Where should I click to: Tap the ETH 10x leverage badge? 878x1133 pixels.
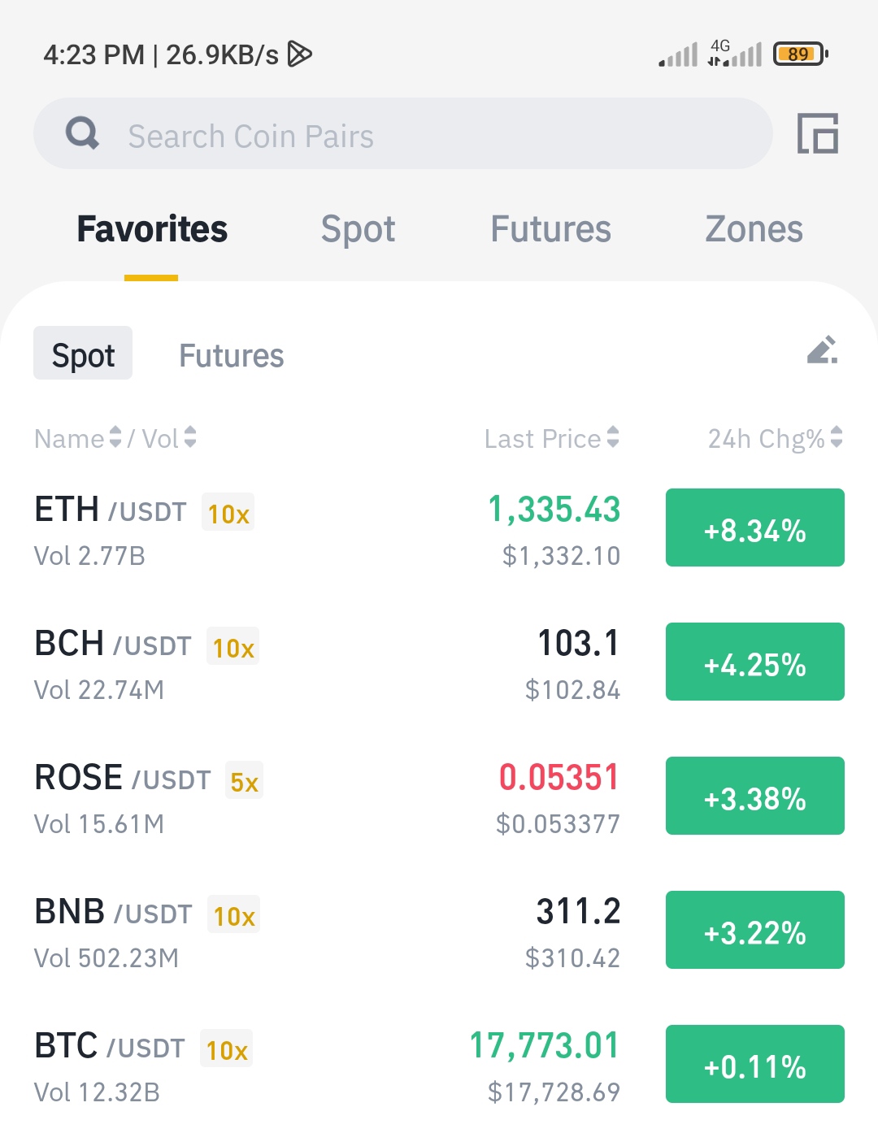[x=228, y=513]
